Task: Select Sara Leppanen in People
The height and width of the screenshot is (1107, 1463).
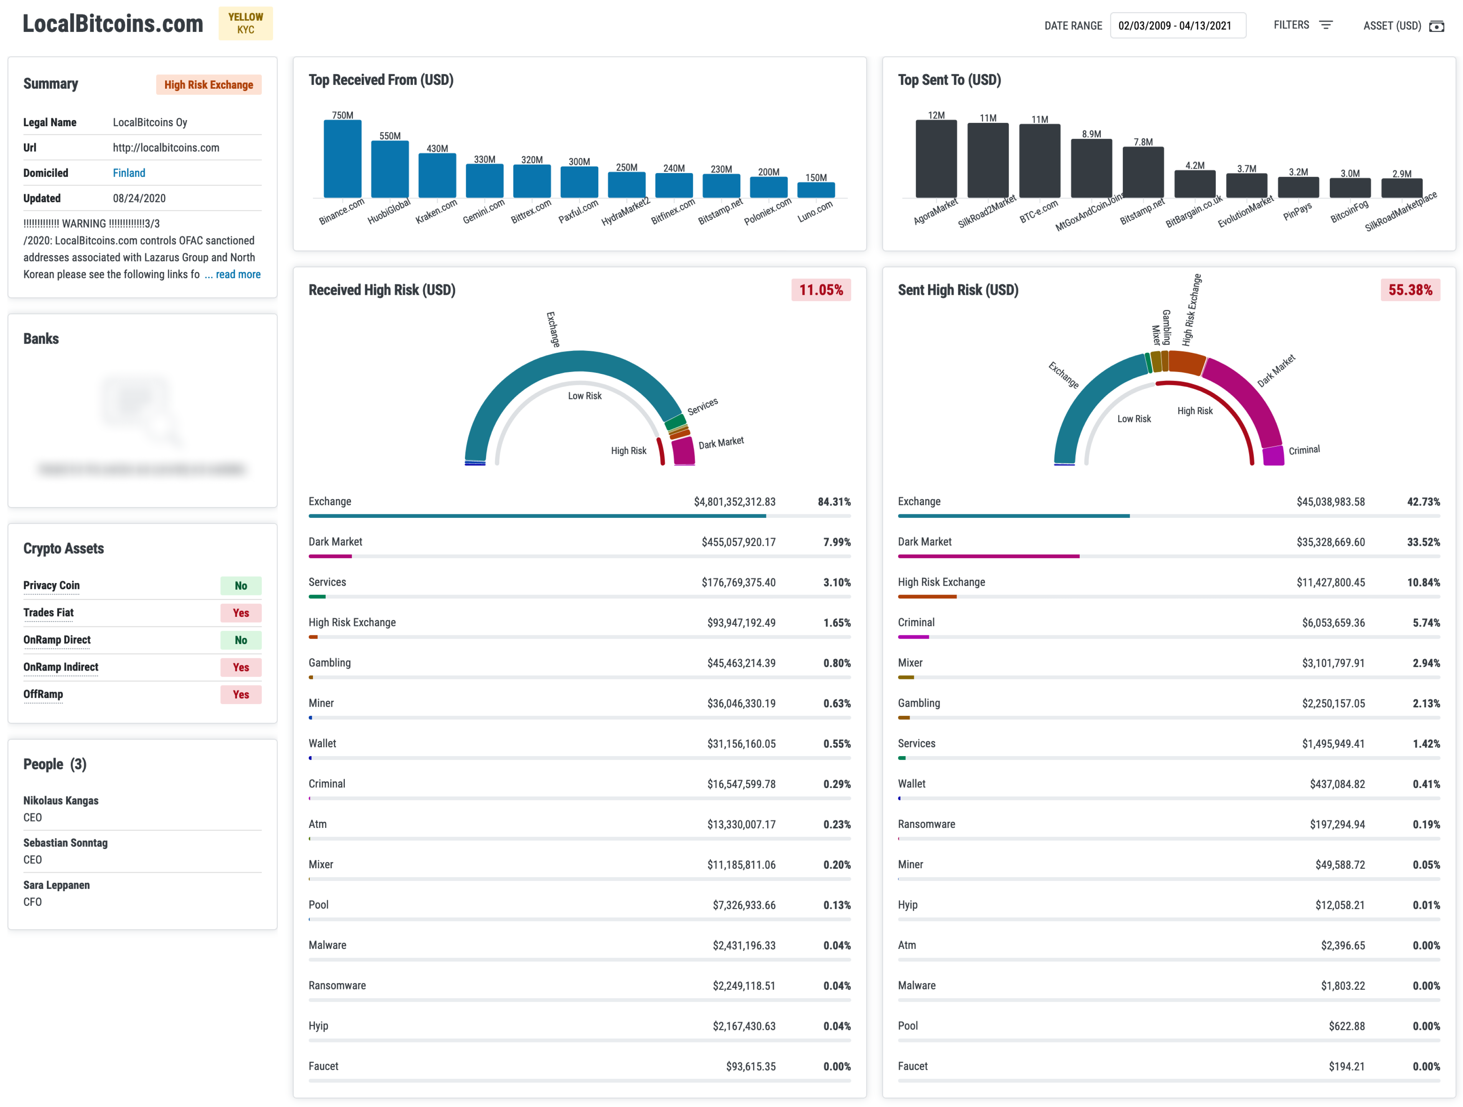Action: 56,886
